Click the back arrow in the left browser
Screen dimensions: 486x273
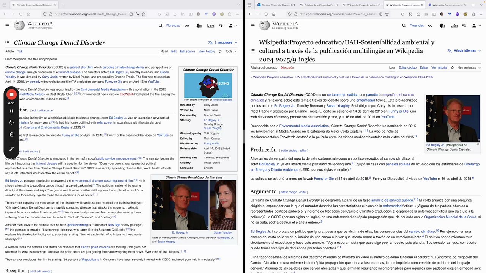pos(5,14)
